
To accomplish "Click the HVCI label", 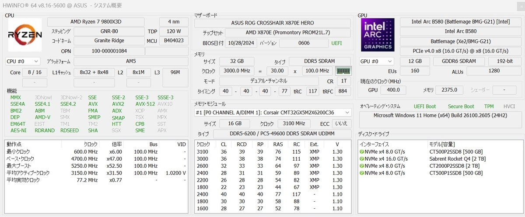I will pyautogui.click(x=509, y=107).
